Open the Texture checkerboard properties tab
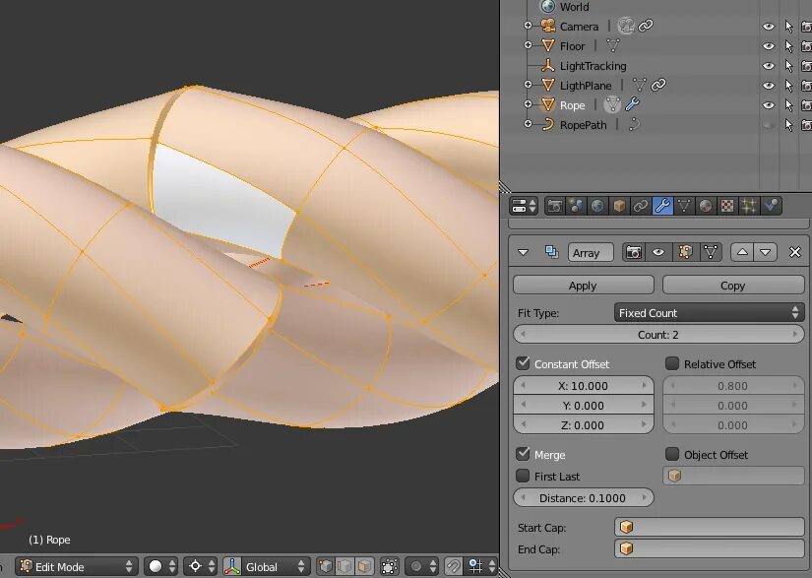The width and height of the screenshot is (812, 578). click(726, 206)
